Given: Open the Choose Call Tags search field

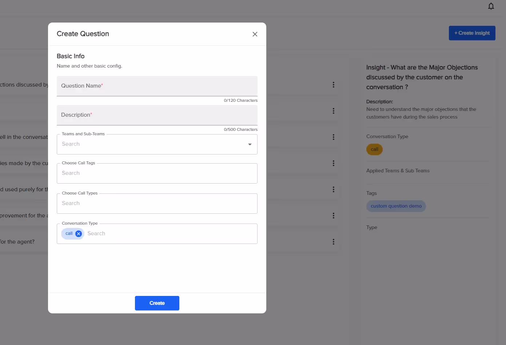Looking at the screenshot, I should point(157,173).
